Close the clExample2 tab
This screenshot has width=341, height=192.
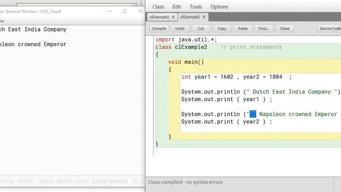coord(204,17)
